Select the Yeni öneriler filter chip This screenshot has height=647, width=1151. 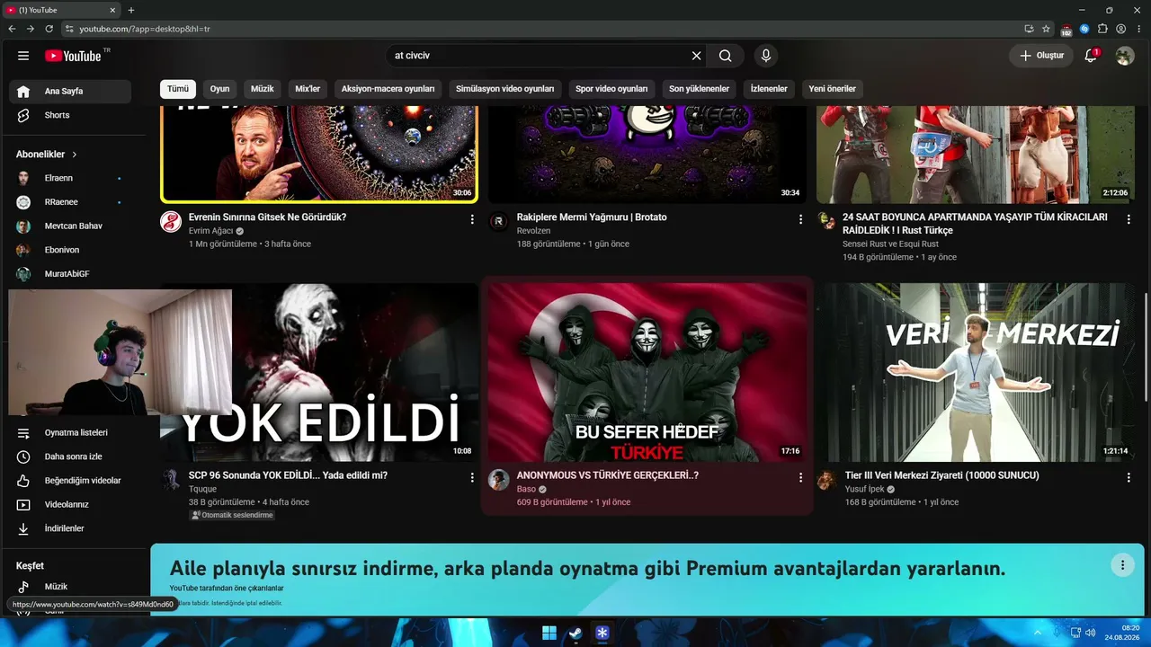tap(832, 89)
